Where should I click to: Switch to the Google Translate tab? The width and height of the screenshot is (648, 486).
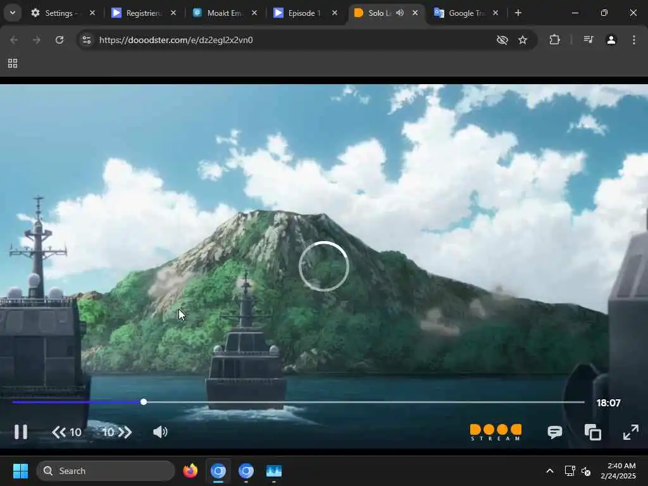click(466, 13)
